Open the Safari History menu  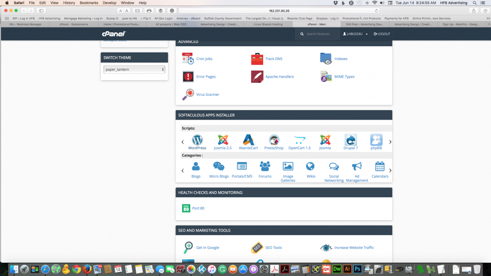[69, 3]
